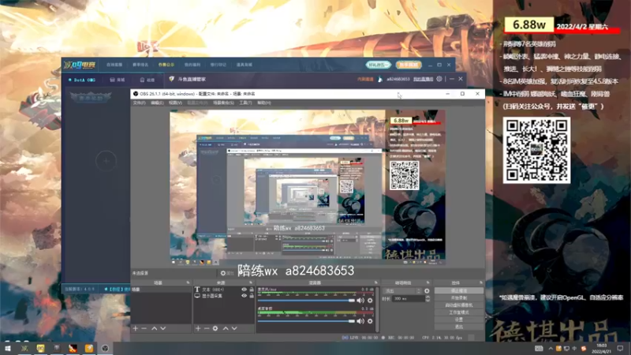
Task: Click the orange pill button in the 09 window header
Action: [409, 65]
